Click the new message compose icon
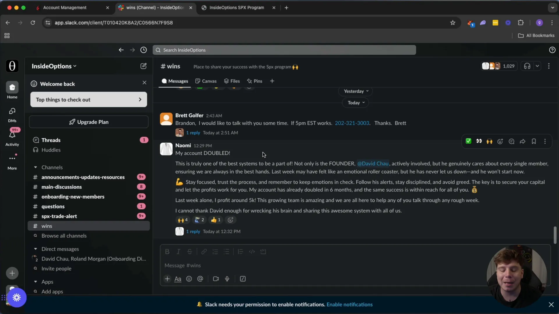Screen dimensions: 559x314 point(143,66)
